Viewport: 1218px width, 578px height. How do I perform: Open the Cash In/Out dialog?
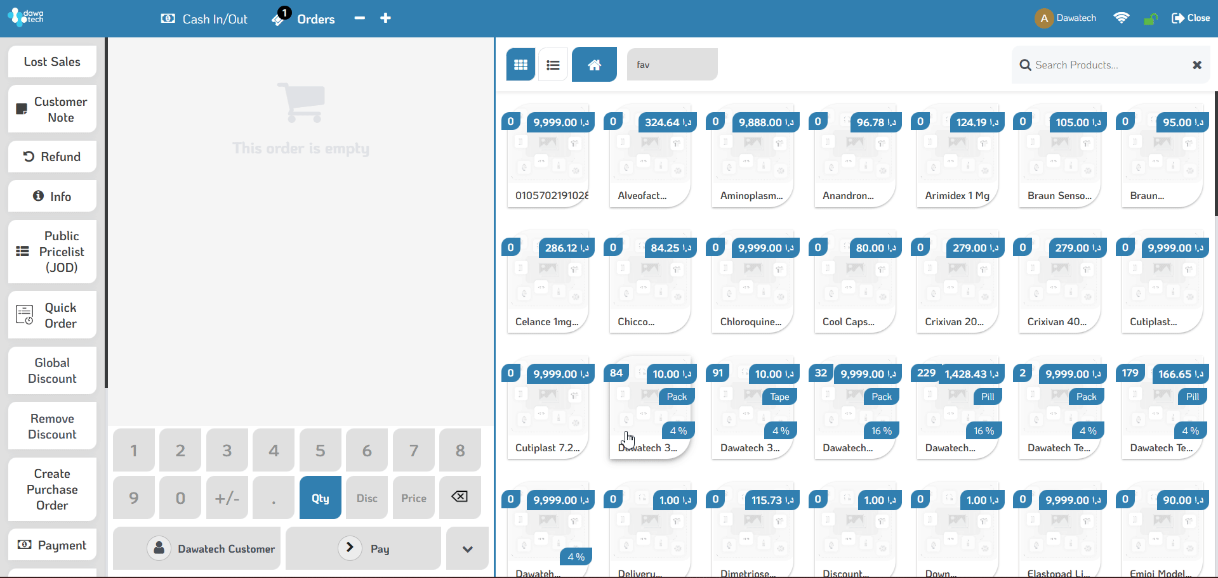204,19
